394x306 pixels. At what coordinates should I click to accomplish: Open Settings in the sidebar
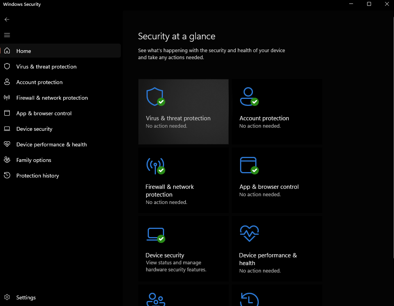coord(26,297)
